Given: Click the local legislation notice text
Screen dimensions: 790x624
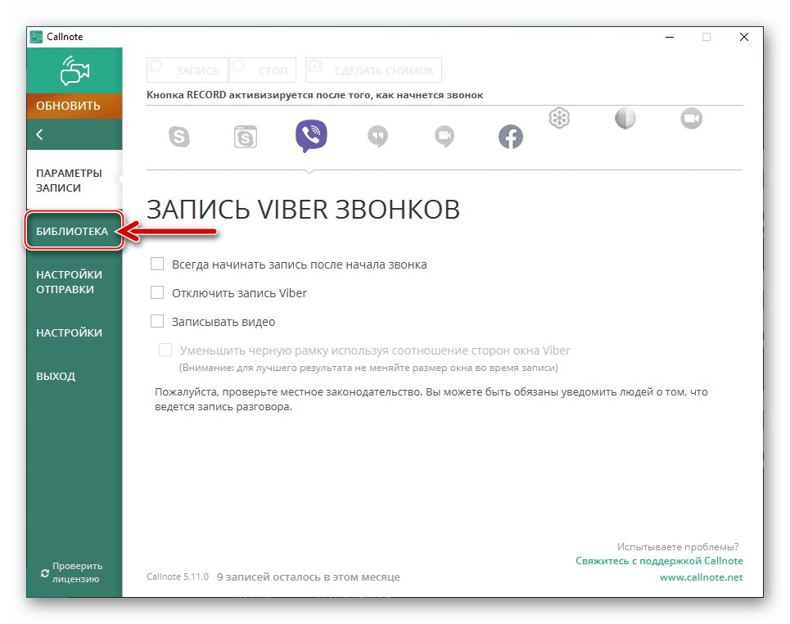Looking at the screenshot, I should pos(431,399).
